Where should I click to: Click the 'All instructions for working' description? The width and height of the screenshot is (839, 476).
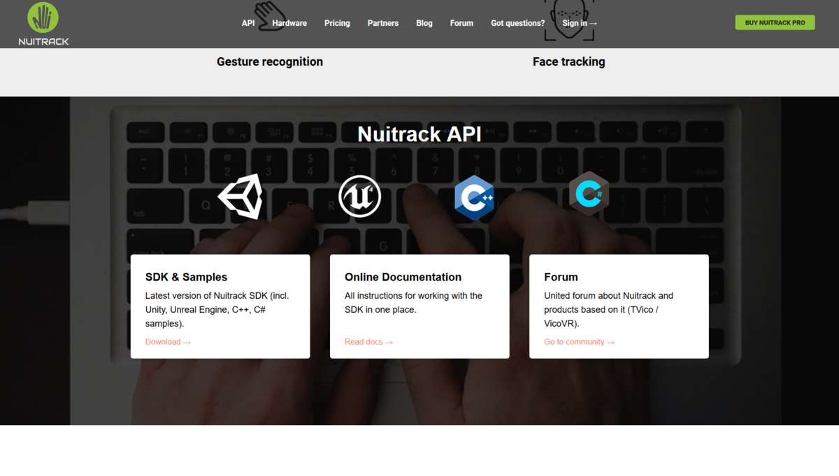click(413, 303)
